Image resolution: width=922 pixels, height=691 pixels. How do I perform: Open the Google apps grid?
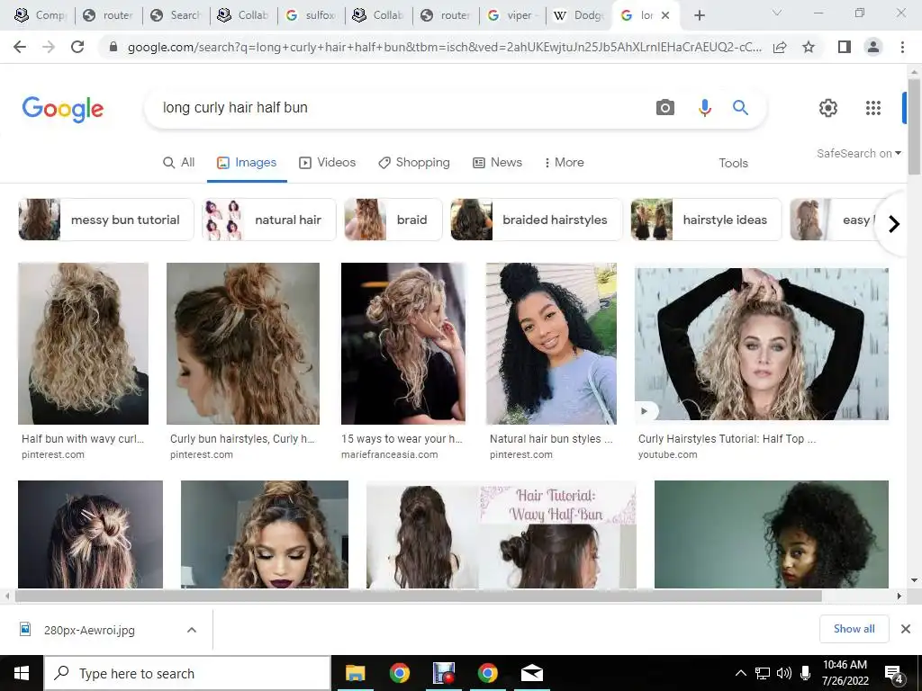tap(873, 108)
